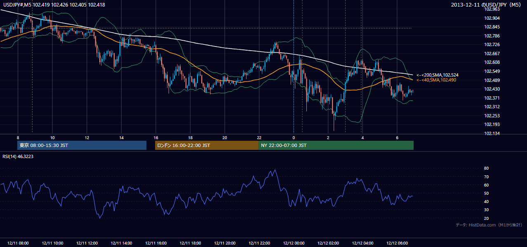Click price axis label 102.430
This screenshot has width=527, height=247.
click(492, 89)
